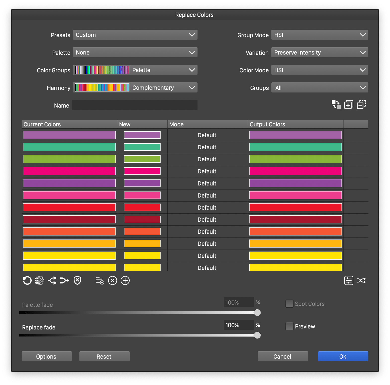Click the reset/rotate arrow icon below color table
This screenshot has height=385, width=390.
(27, 280)
